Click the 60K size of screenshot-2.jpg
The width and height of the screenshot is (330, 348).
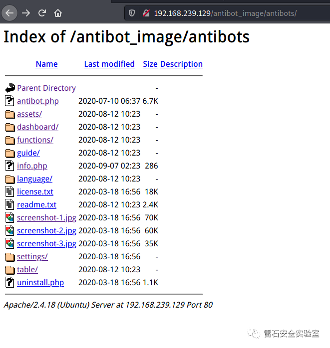151,231
